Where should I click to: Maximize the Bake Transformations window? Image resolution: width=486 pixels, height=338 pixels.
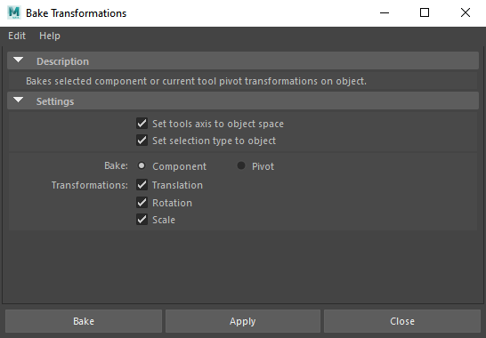425,12
